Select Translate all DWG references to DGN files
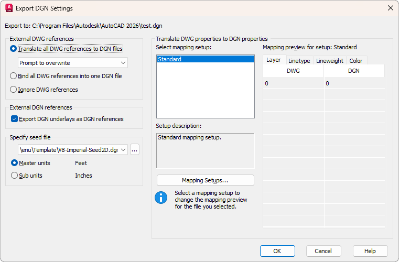 pyautogui.click(x=14, y=49)
